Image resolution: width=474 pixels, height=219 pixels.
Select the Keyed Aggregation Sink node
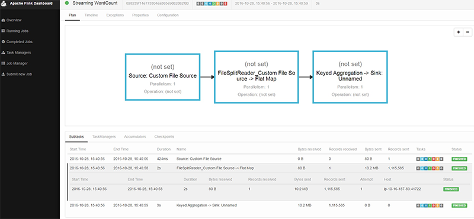(x=350, y=77)
